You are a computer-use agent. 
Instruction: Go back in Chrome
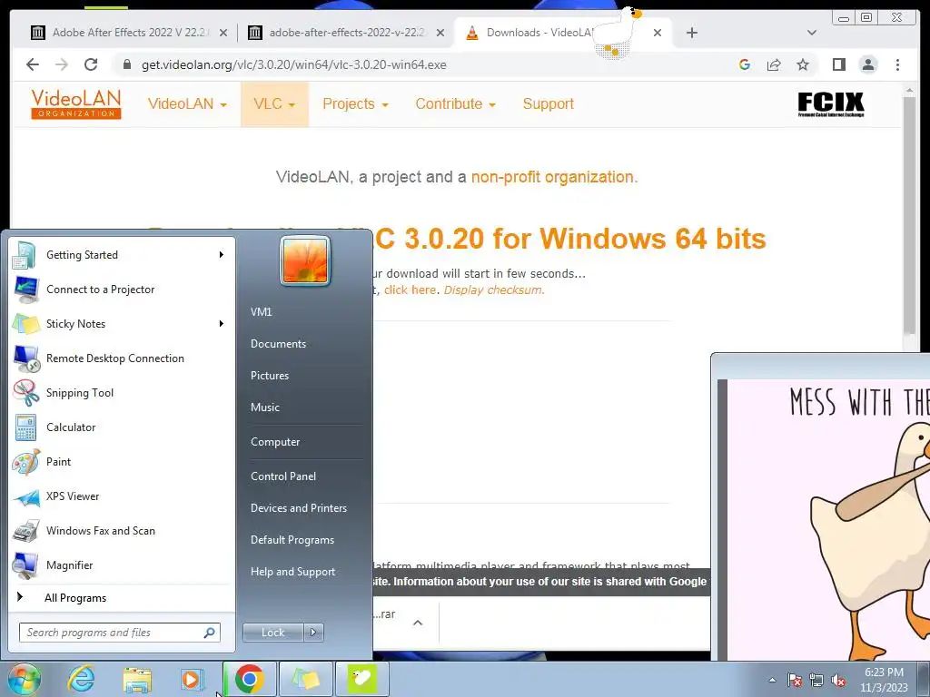[x=33, y=64]
